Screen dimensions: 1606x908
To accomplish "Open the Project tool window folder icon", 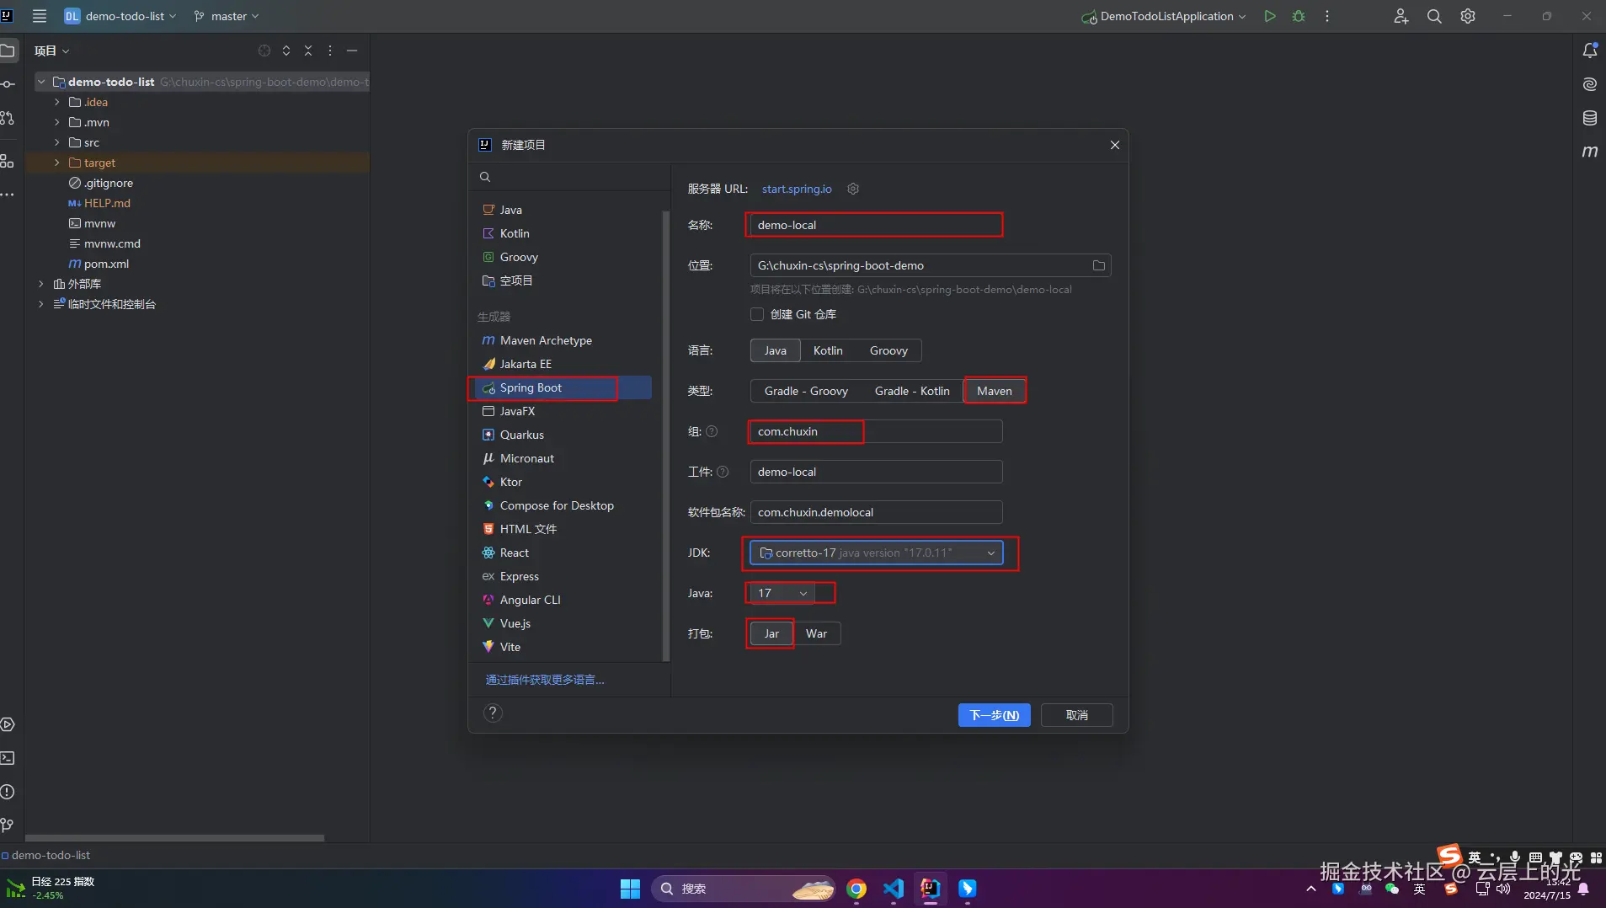I will click(8, 51).
